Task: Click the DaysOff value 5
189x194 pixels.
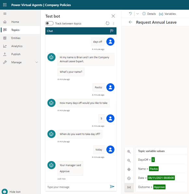Action: point(153,160)
